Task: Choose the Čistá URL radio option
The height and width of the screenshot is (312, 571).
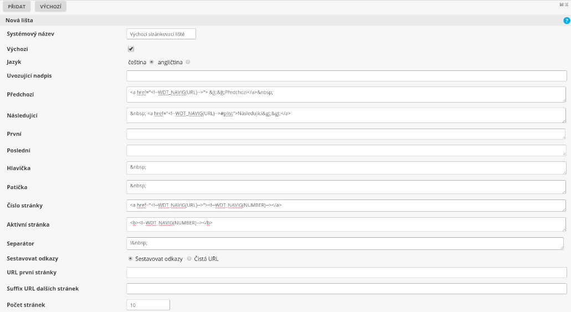Action: click(189, 258)
